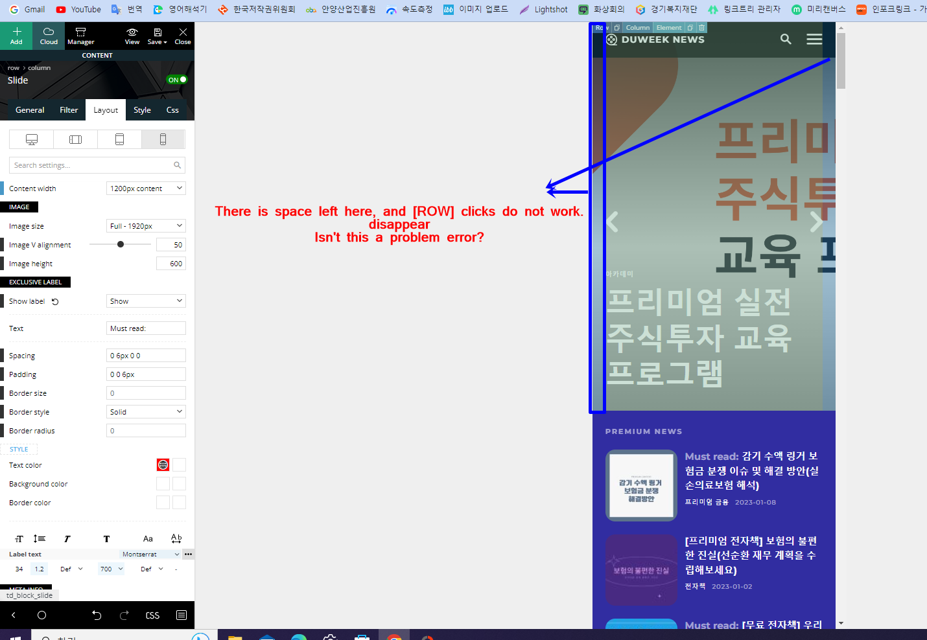Click the text transform Aa icon
Viewport: 927px width, 640px height.
[148, 539]
